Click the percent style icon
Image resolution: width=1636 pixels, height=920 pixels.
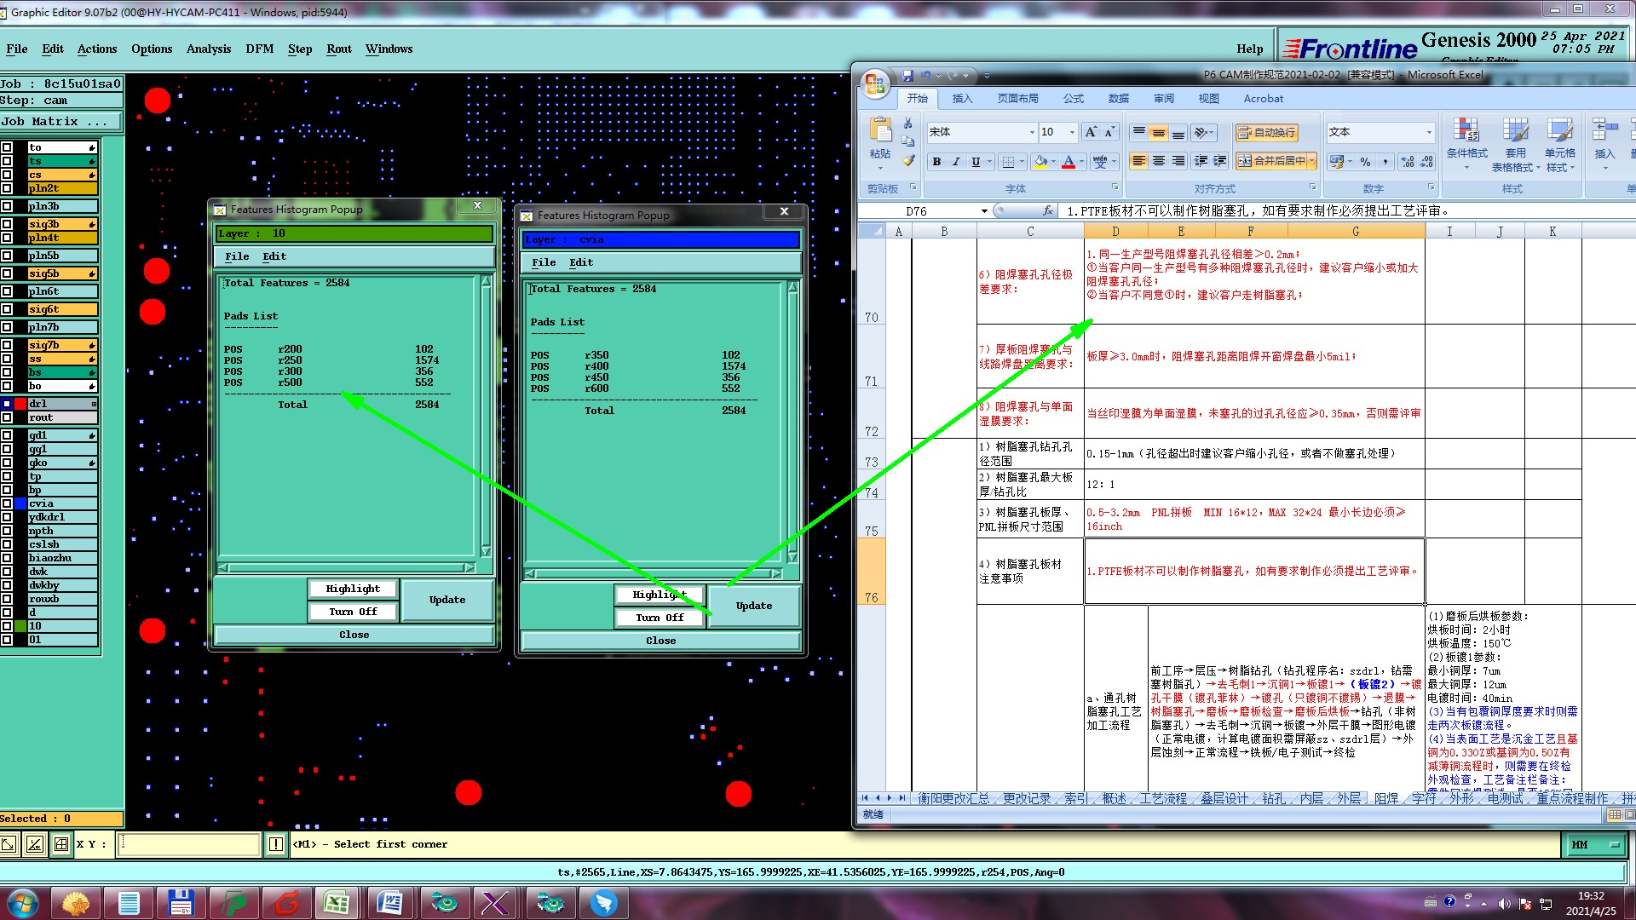(x=1365, y=162)
